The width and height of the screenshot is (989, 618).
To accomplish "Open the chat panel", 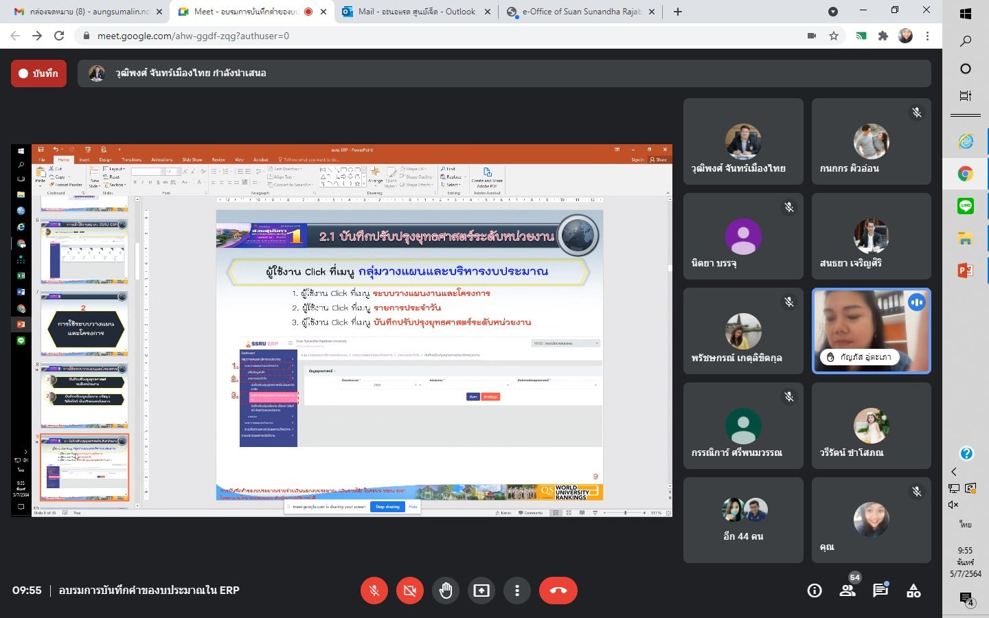I will click(880, 591).
